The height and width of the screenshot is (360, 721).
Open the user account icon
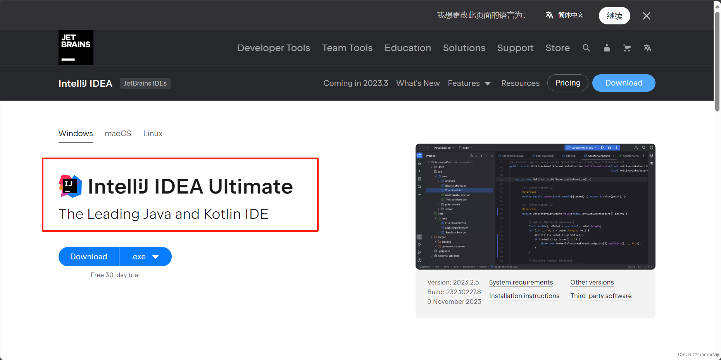tap(607, 48)
